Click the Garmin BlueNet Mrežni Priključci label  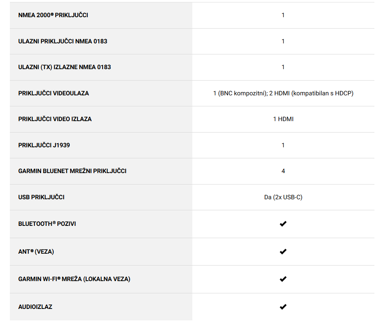(x=72, y=171)
